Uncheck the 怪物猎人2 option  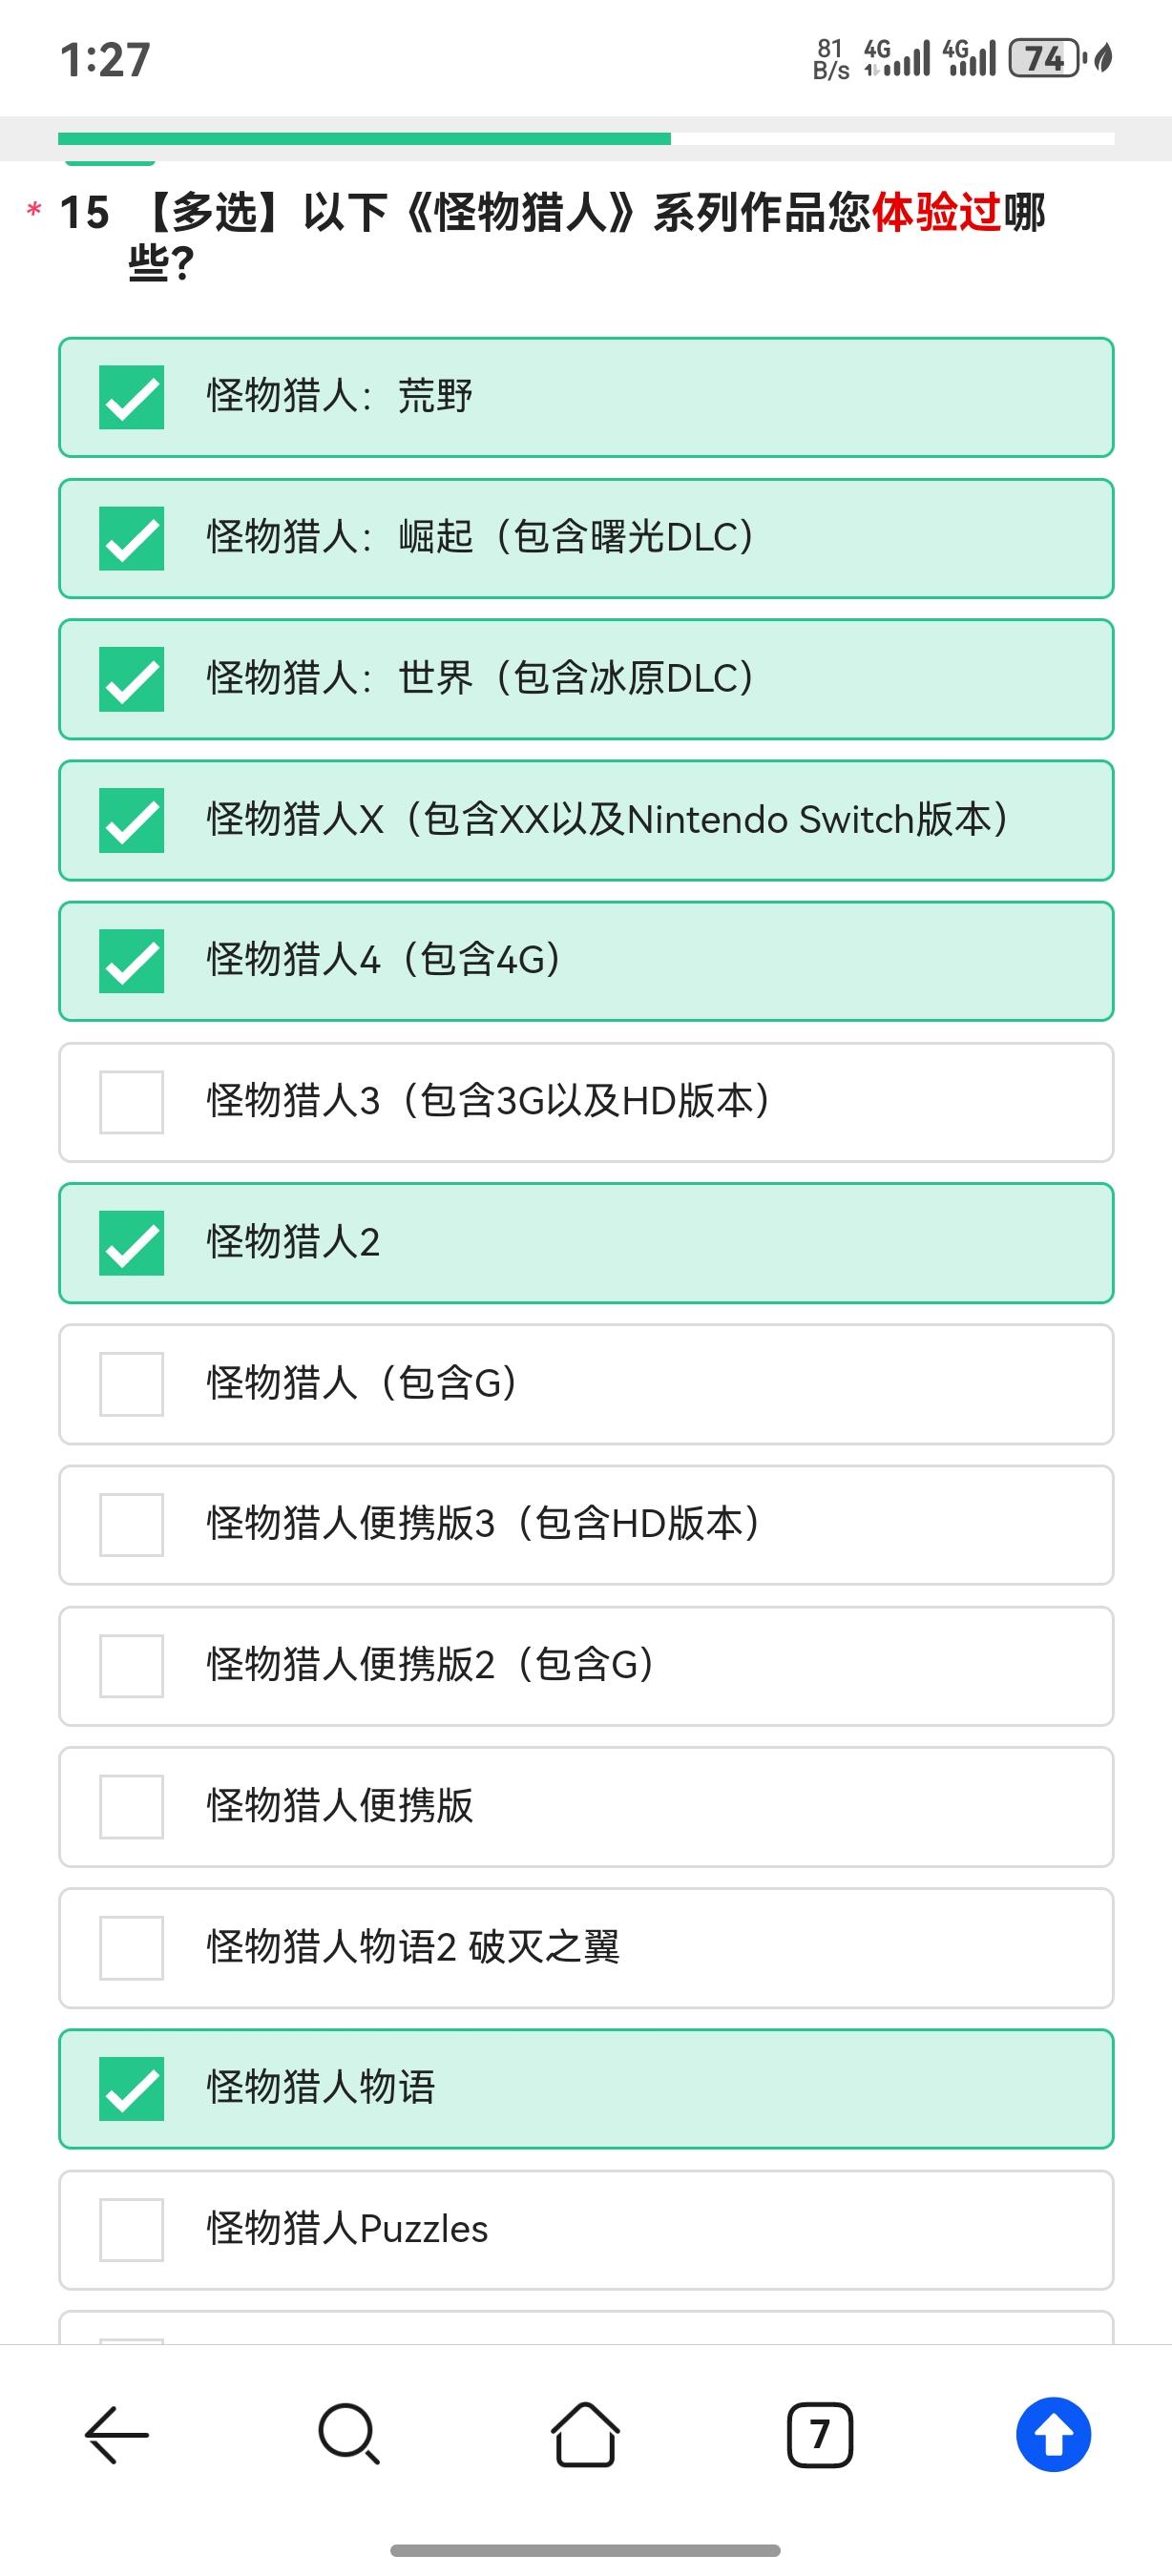point(586,1243)
